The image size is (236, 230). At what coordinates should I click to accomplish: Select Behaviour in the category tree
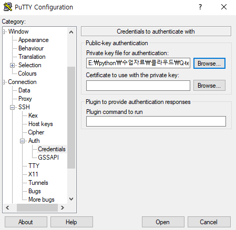31,48
